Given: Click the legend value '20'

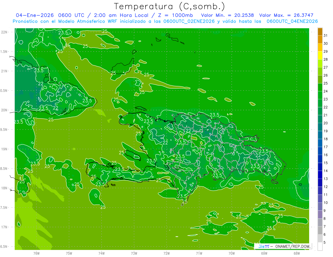Looking at the screenshot, I should coord(326,123).
